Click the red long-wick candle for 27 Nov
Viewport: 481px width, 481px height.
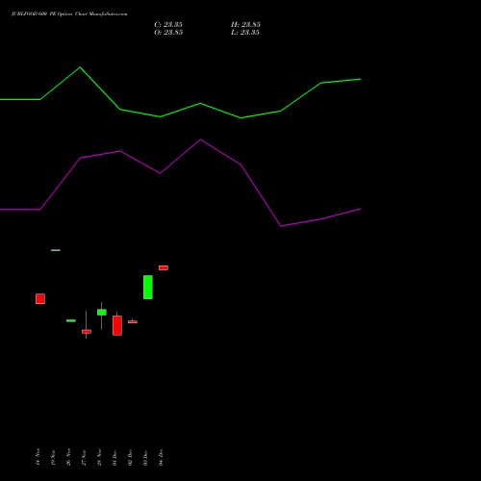(87, 332)
